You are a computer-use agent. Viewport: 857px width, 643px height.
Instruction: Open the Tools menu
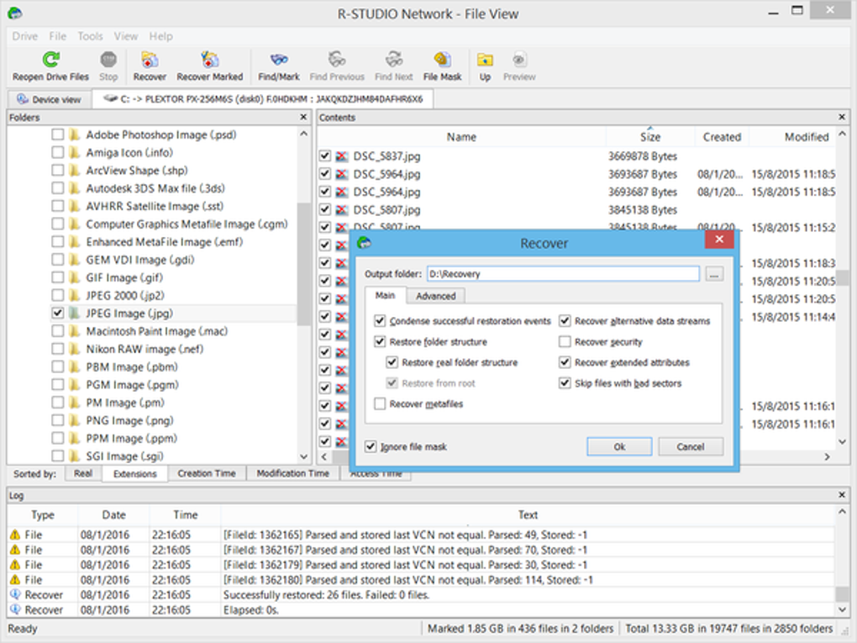pyautogui.click(x=90, y=36)
